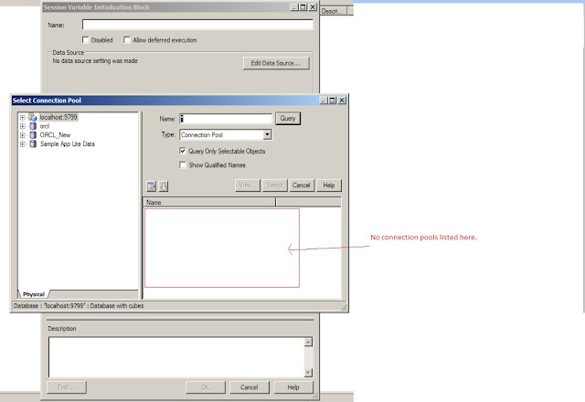This screenshot has height=402, width=585.
Task: Click the Name column header in the results list
Action: click(x=209, y=202)
